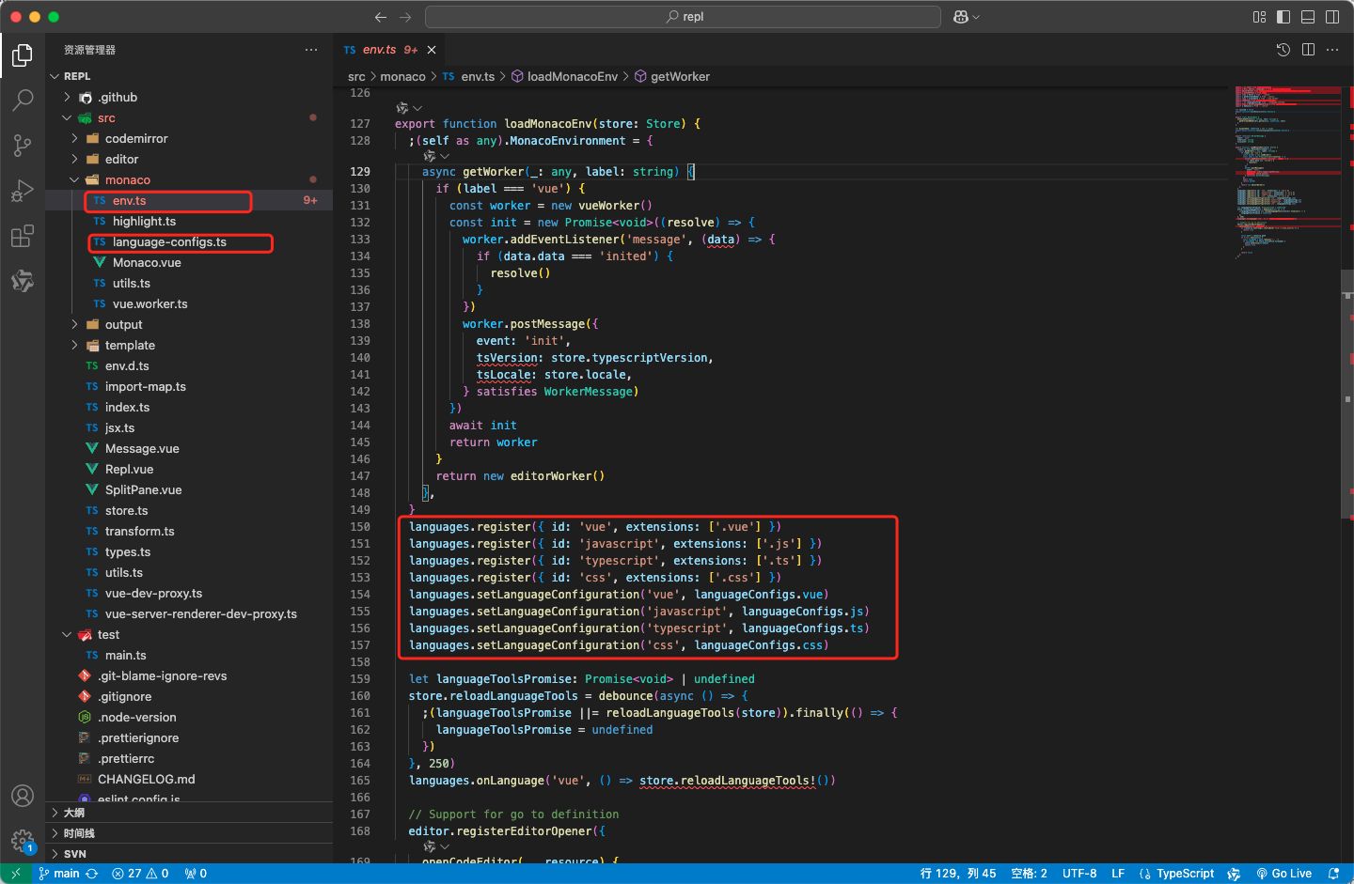
Task: Change encoding via UTF-8 status item
Action: tap(1079, 874)
